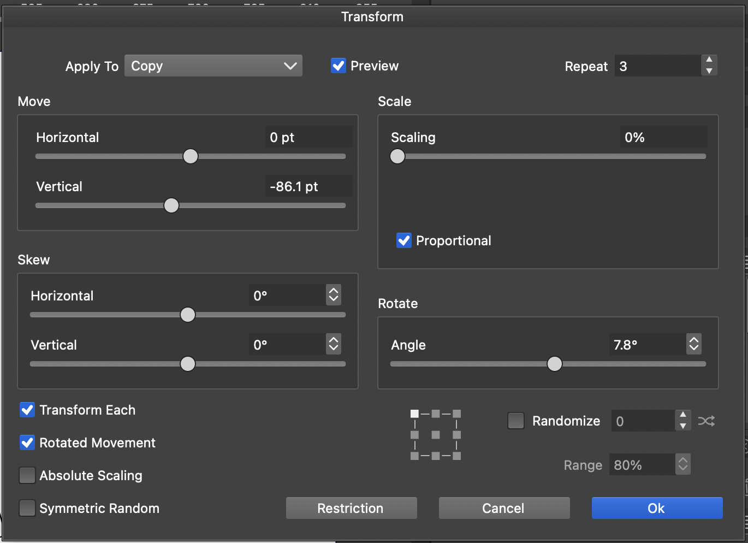Select top-left anchor point in origin grid

[x=415, y=414]
